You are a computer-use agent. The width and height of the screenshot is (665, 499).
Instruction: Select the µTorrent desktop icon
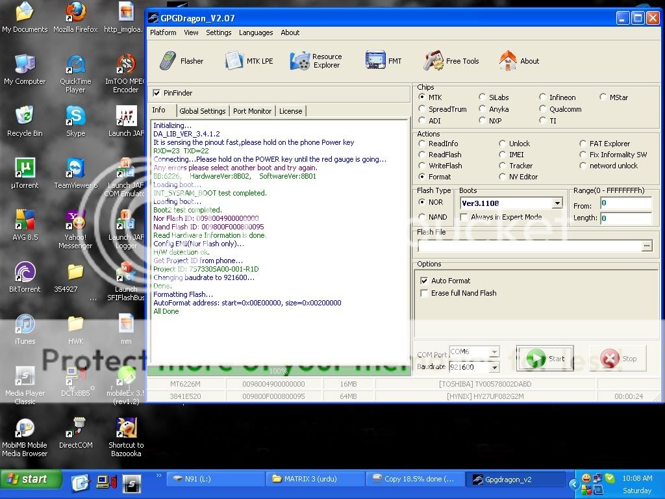25,173
